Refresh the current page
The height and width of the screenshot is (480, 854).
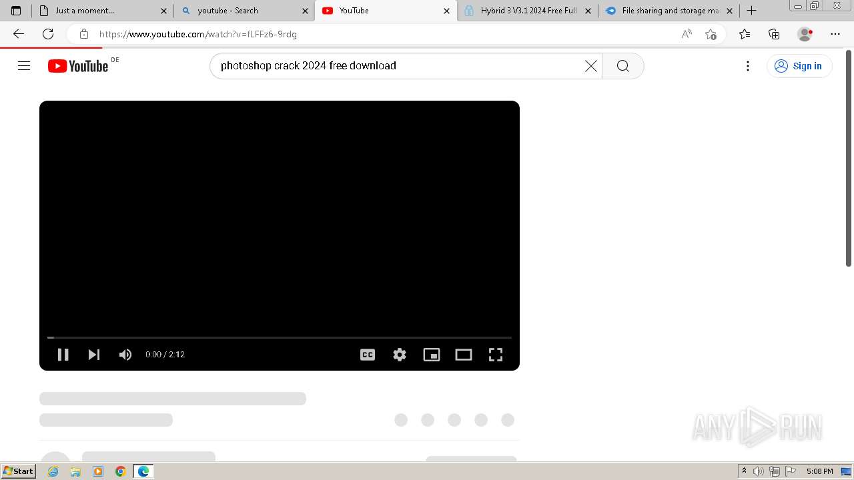pos(48,34)
